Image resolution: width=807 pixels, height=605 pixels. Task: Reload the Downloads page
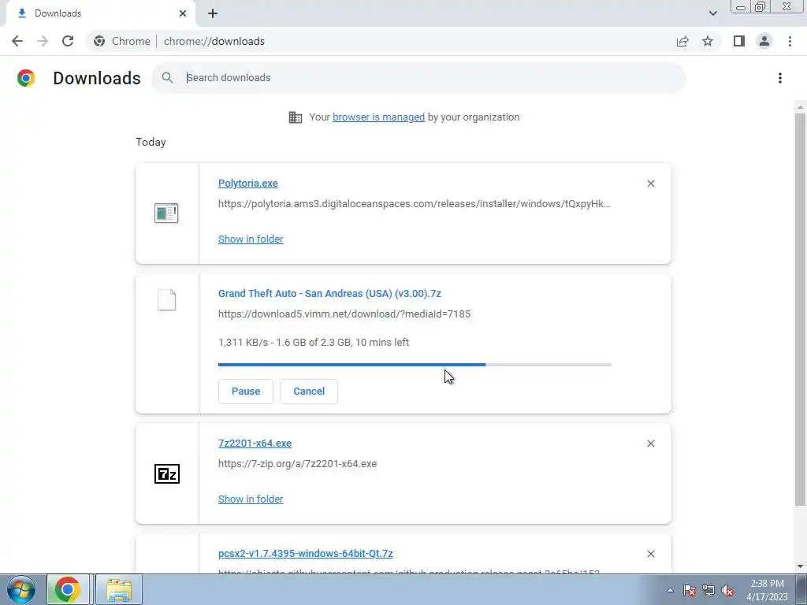click(68, 41)
